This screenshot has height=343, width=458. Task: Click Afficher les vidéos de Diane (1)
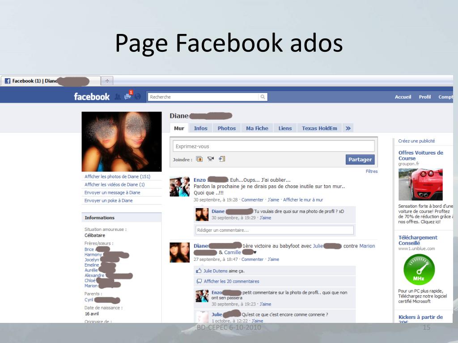(x=114, y=184)
